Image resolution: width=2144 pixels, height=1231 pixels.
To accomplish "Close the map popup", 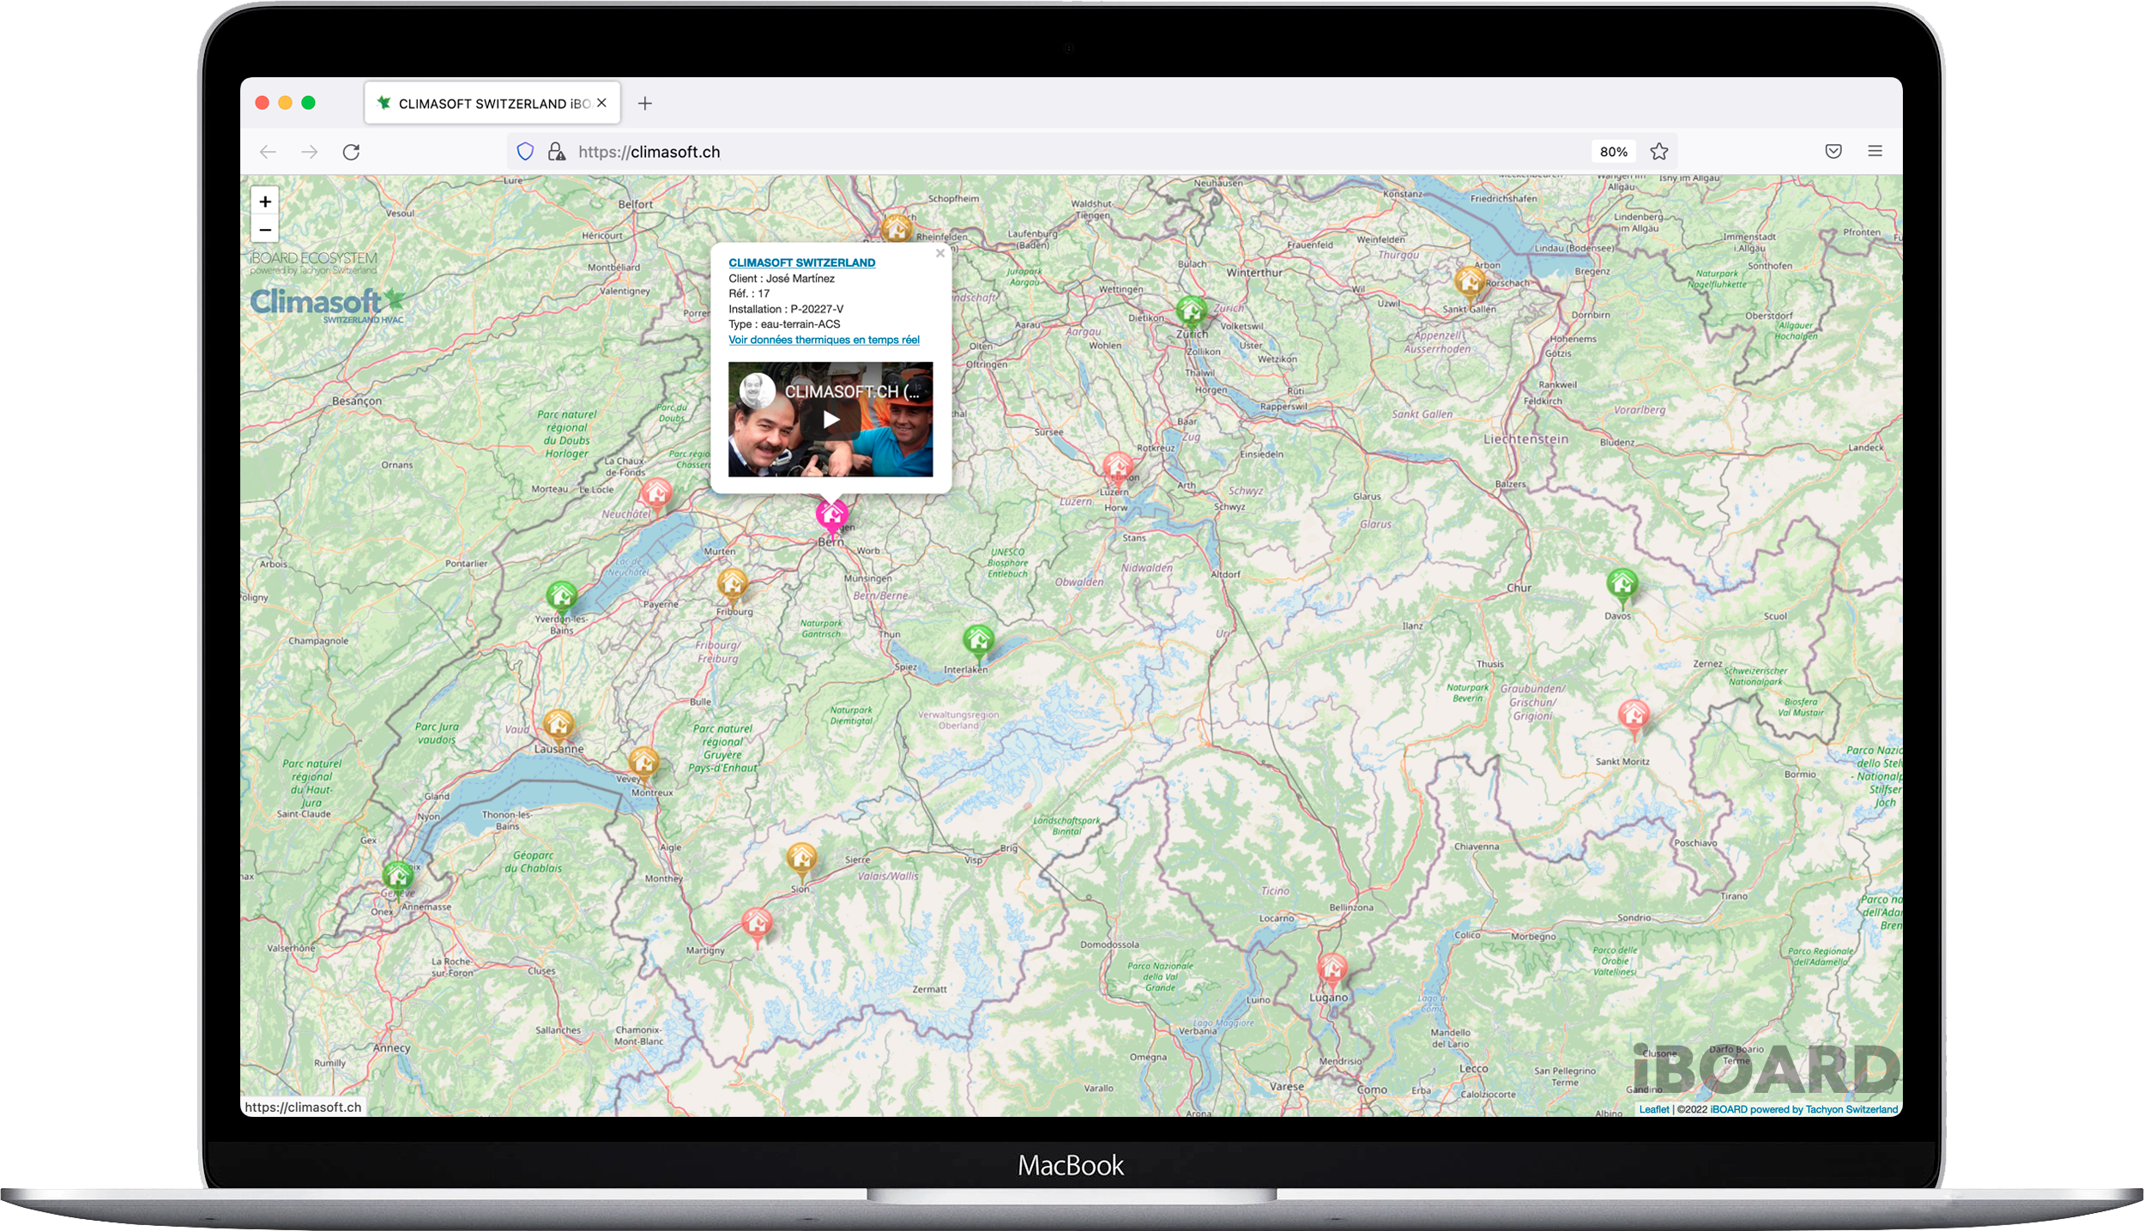I will [940, 253].
